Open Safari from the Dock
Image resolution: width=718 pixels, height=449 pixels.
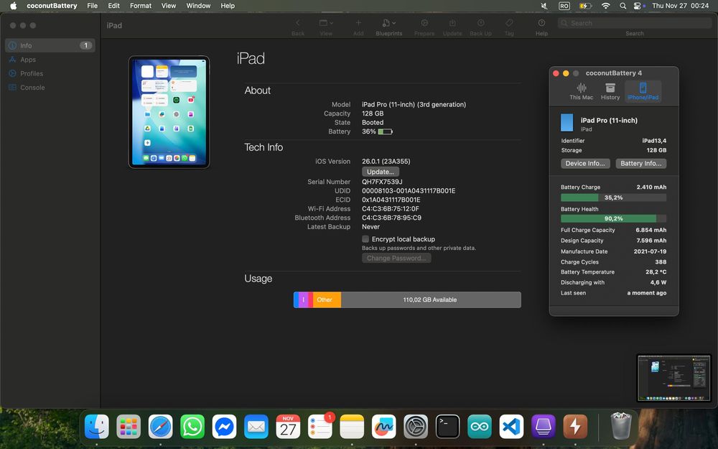(x=160, y=427)
